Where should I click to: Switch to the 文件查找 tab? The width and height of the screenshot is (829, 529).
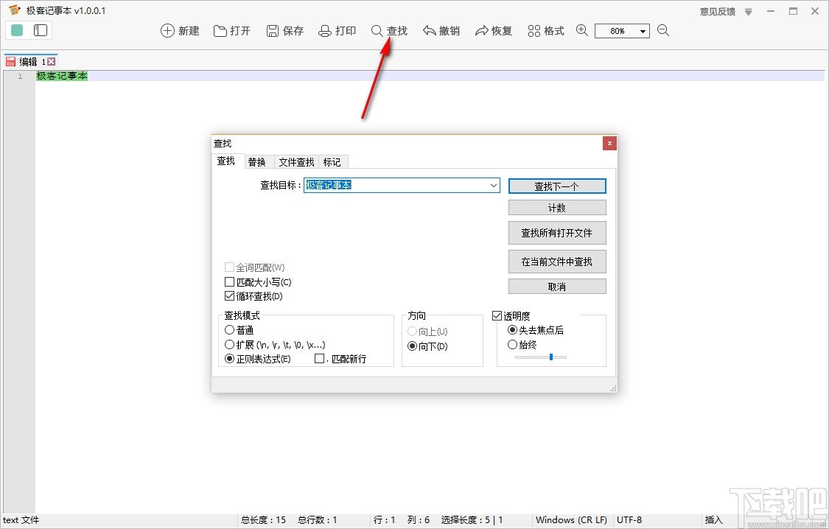(295, 161)
